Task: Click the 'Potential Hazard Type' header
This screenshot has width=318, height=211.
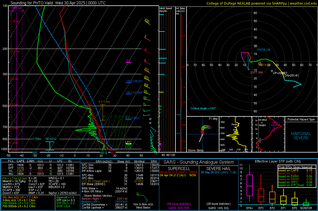Action: 301,119
